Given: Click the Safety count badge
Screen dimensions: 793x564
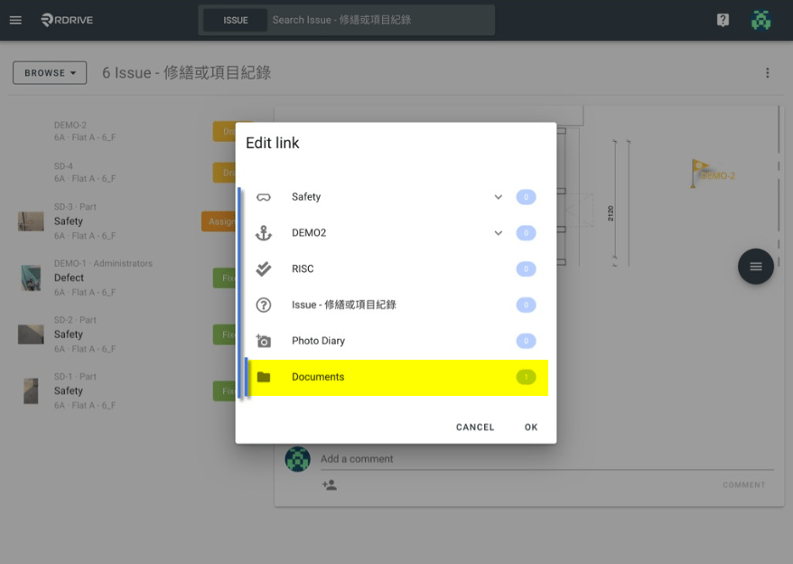Looking at the screenshot, I should (x=526, y=197).
